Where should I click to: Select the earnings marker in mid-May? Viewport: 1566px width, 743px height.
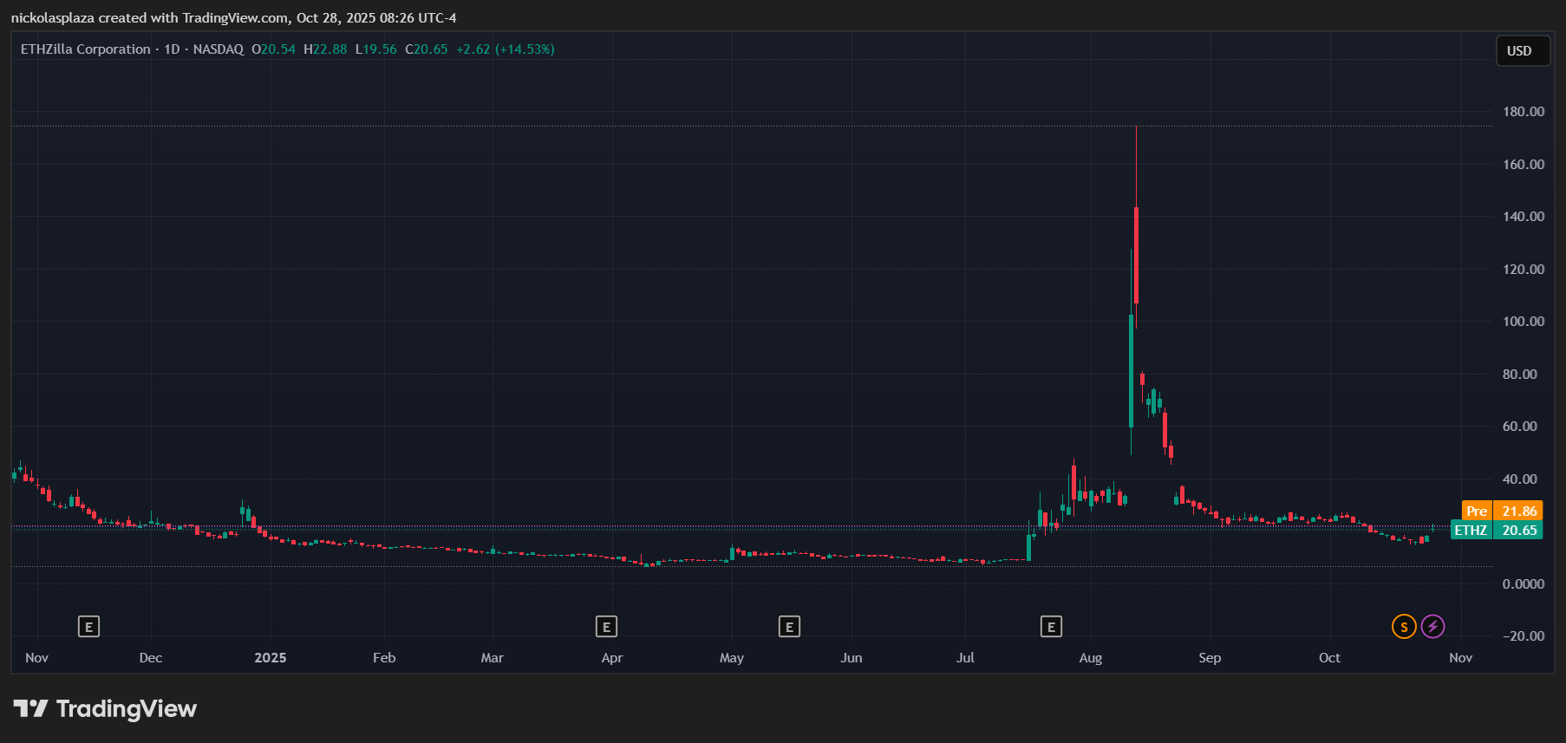789,626
